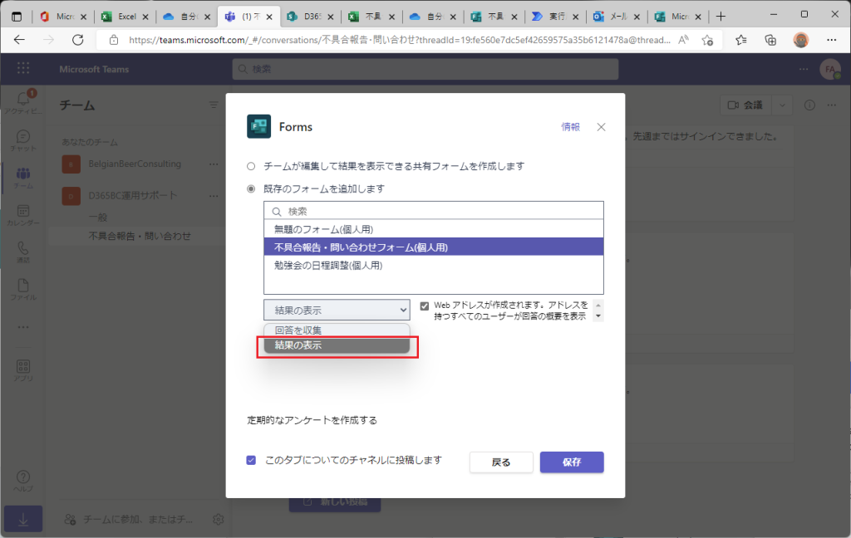The width and height of the screenshot is (851, 538).
Task: Open the Microsoft 365 app launcher grid
Action: (22, 68)
